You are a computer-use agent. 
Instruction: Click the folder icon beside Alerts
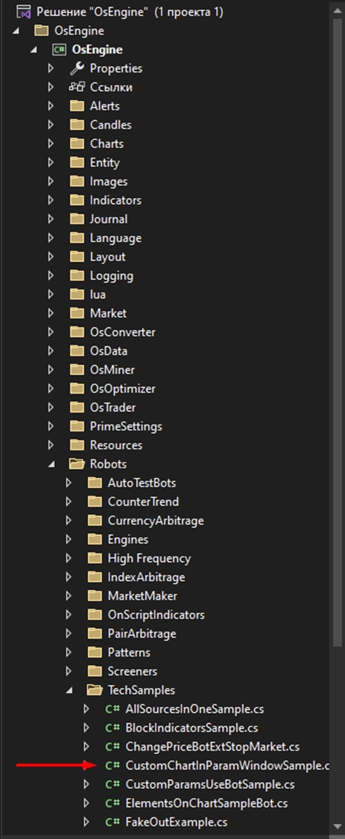pos(77,106)
